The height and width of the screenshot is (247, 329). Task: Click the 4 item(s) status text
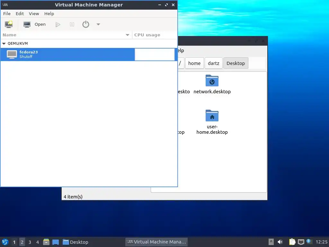click(x=73, y=197)
